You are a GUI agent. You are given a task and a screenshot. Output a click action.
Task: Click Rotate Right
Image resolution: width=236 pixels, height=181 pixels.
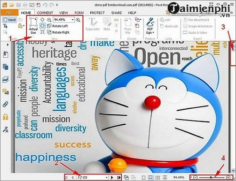coord(58,32)
